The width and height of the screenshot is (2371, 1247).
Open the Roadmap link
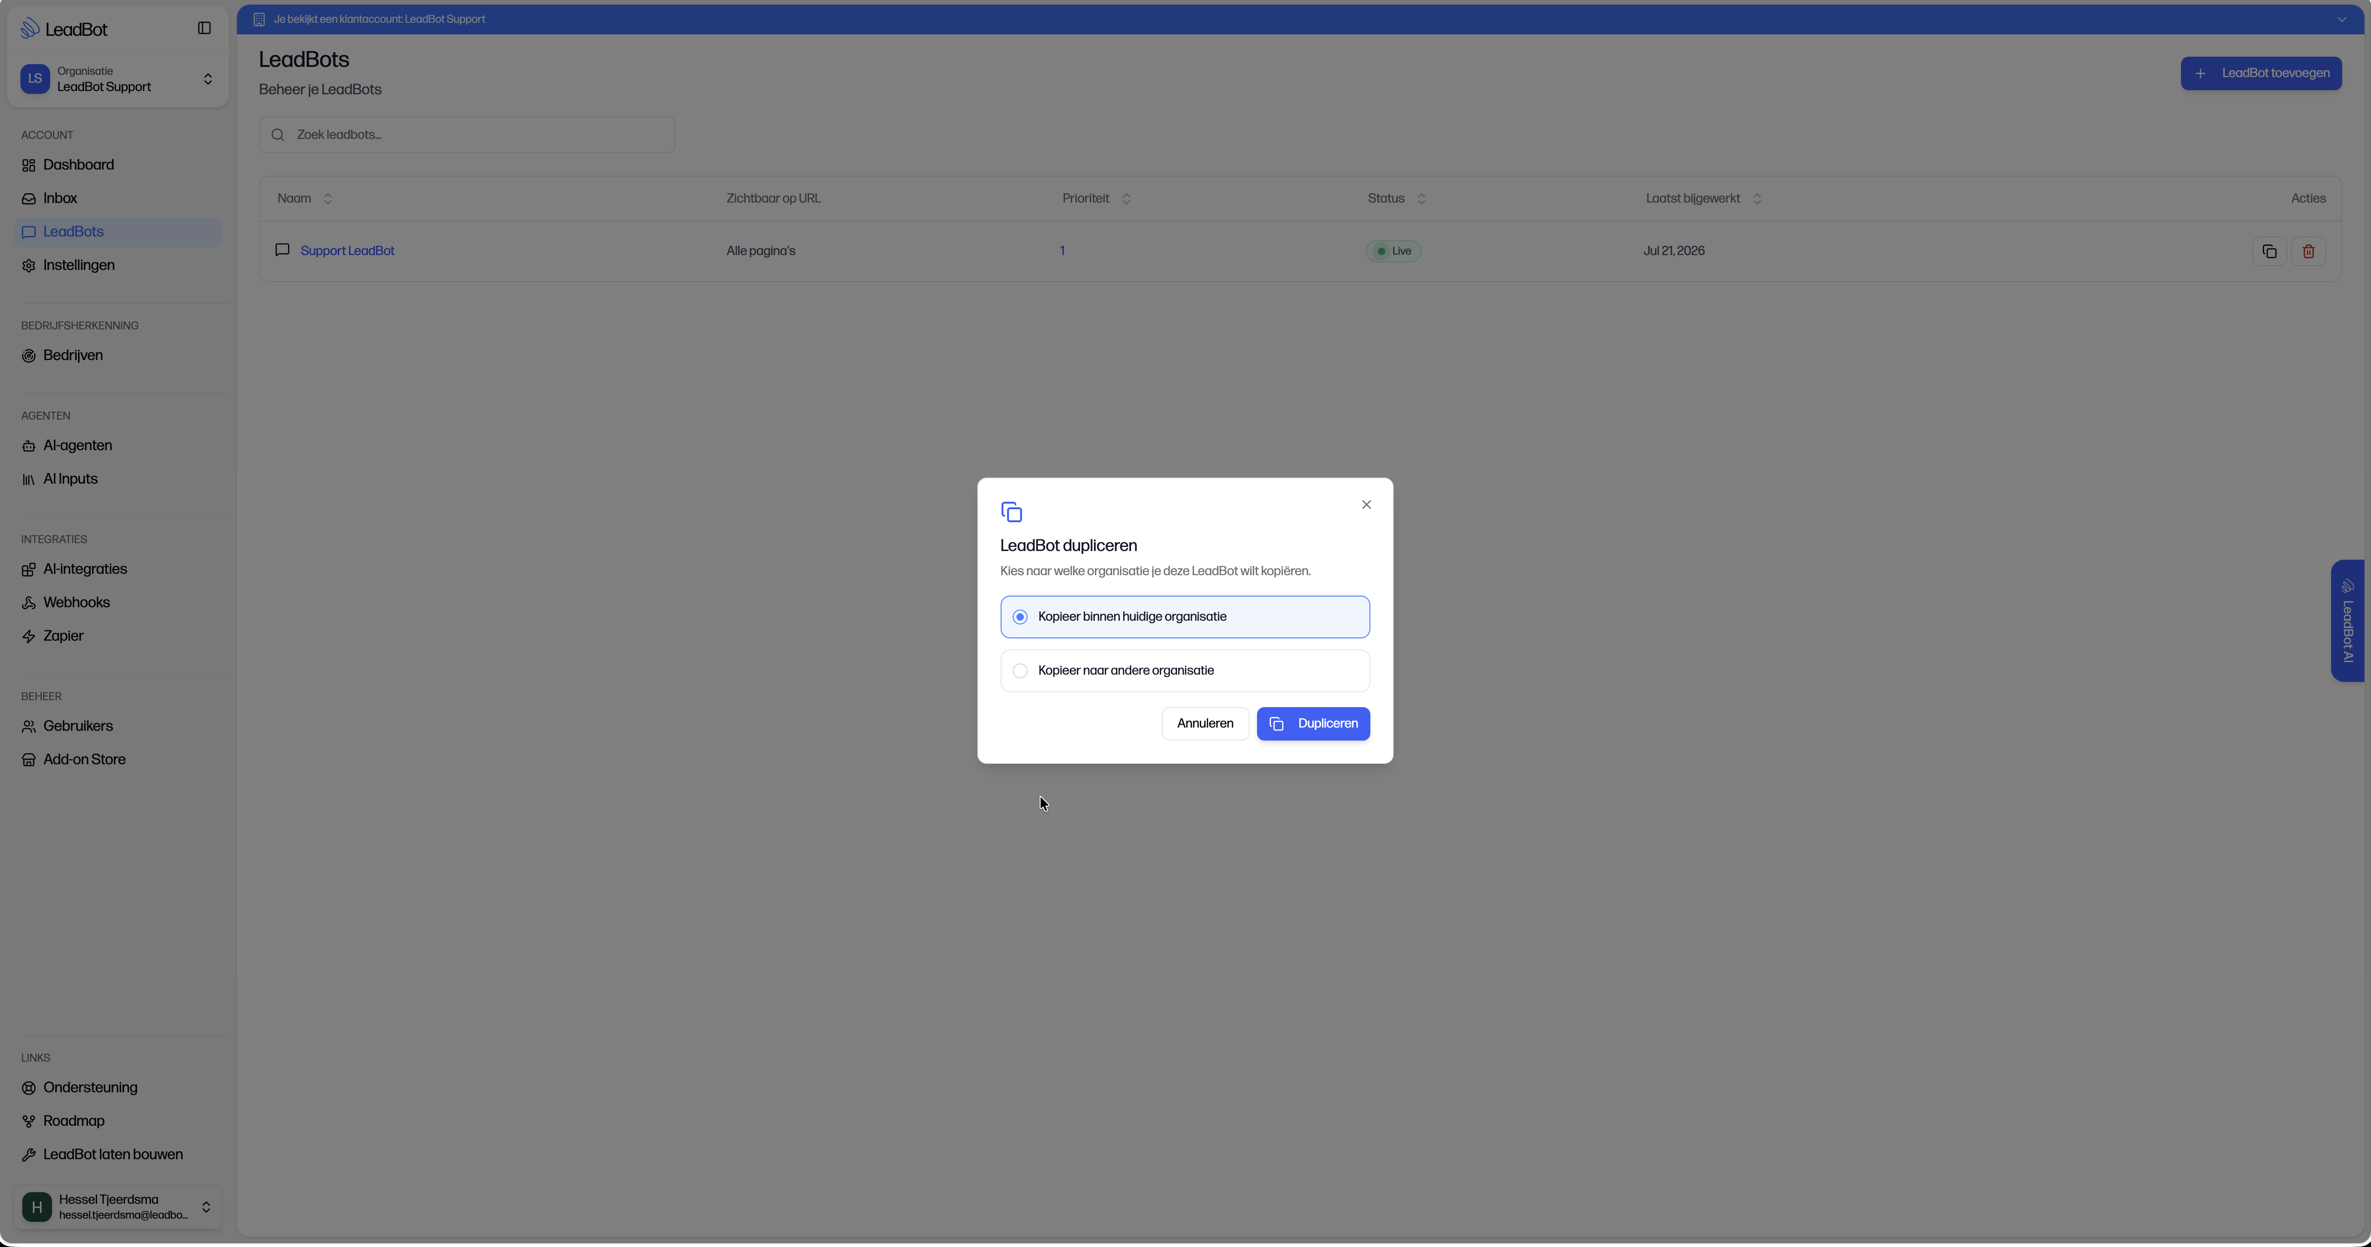[x=118, y=1121]
